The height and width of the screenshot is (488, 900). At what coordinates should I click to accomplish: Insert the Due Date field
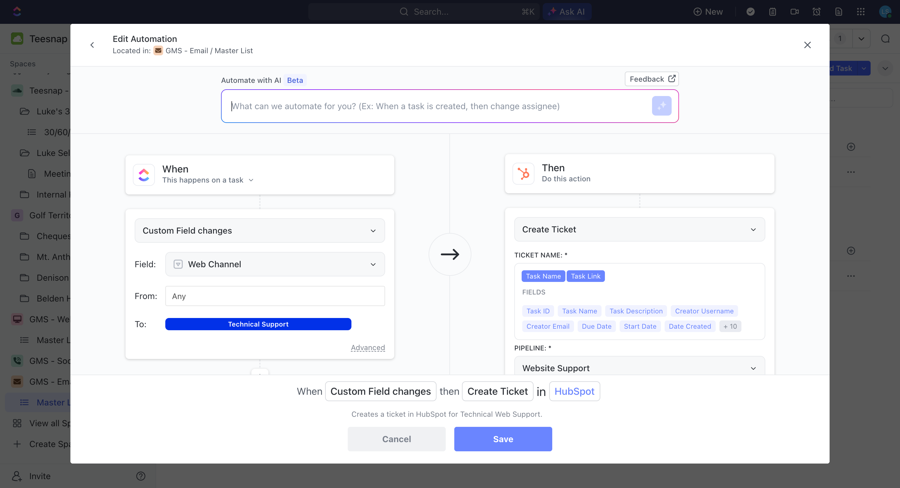pos(596,326)
